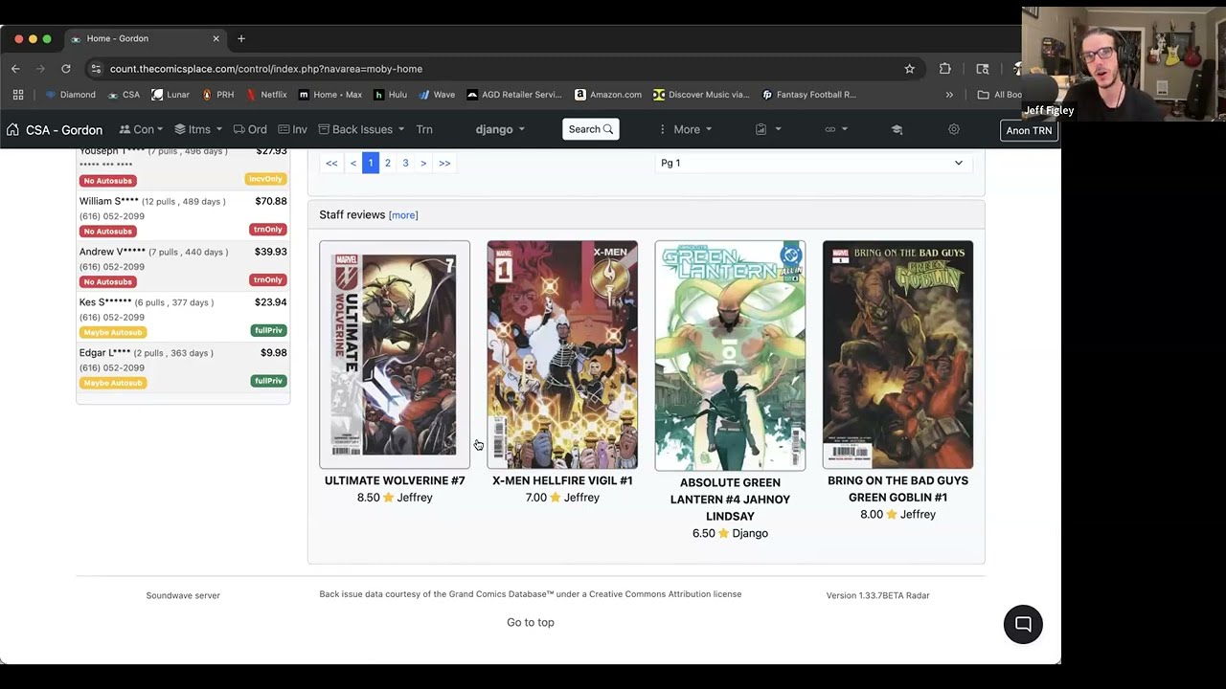This screenshot has height=689, width=1226.
Task: Click ABSOLUTE GREEN LANTERN #4 JAHNOY LINDSAY title
Action: [730, 500]
